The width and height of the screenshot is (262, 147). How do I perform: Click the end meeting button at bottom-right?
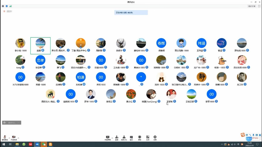tap(255, 138)
